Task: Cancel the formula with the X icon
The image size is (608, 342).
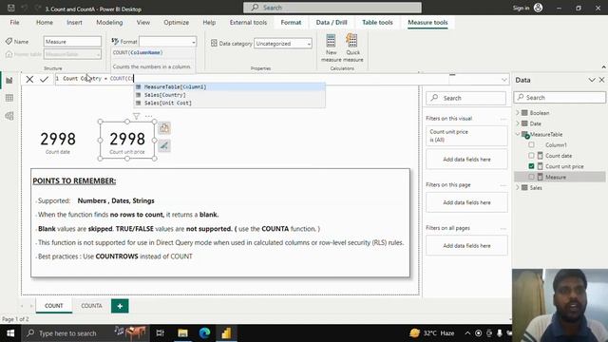Action: 29,80
